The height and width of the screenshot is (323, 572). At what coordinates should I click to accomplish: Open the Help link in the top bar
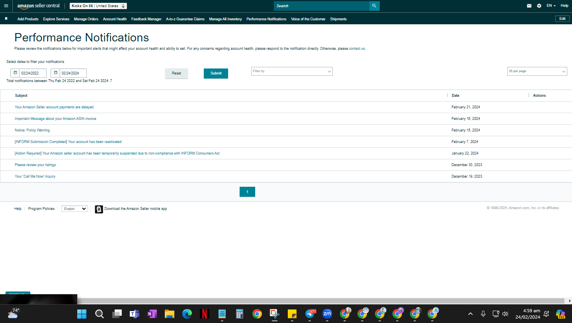(x=564, y=6)
